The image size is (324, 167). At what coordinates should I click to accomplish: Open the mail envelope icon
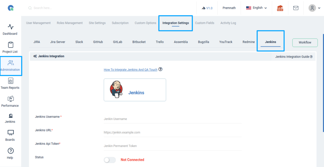point(296,8)
